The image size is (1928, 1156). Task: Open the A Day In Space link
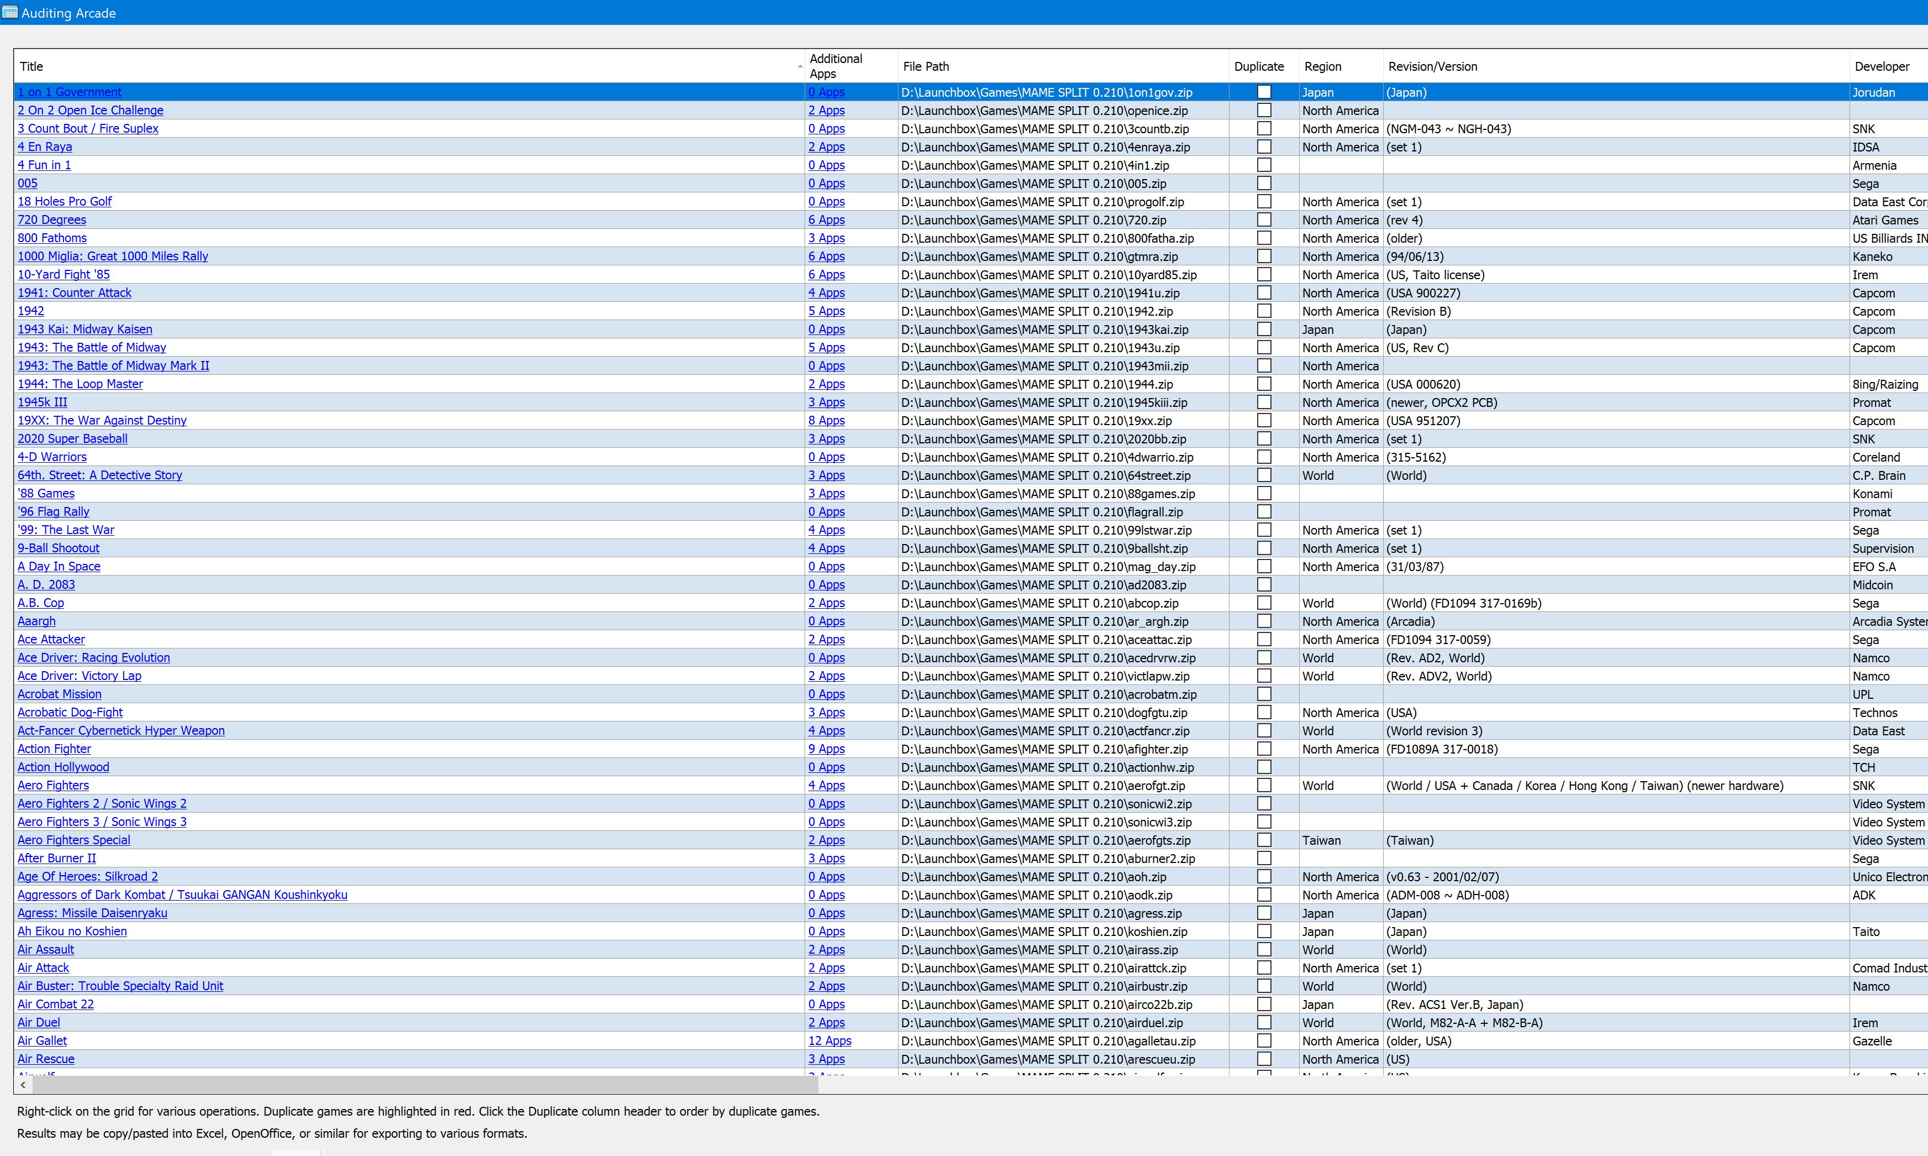(x=59, y=566)
